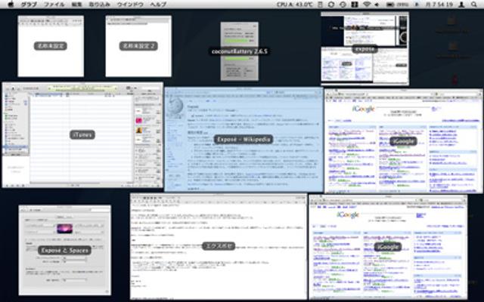Select the Exposé と Spaces preferences window

tap(64, 250)
